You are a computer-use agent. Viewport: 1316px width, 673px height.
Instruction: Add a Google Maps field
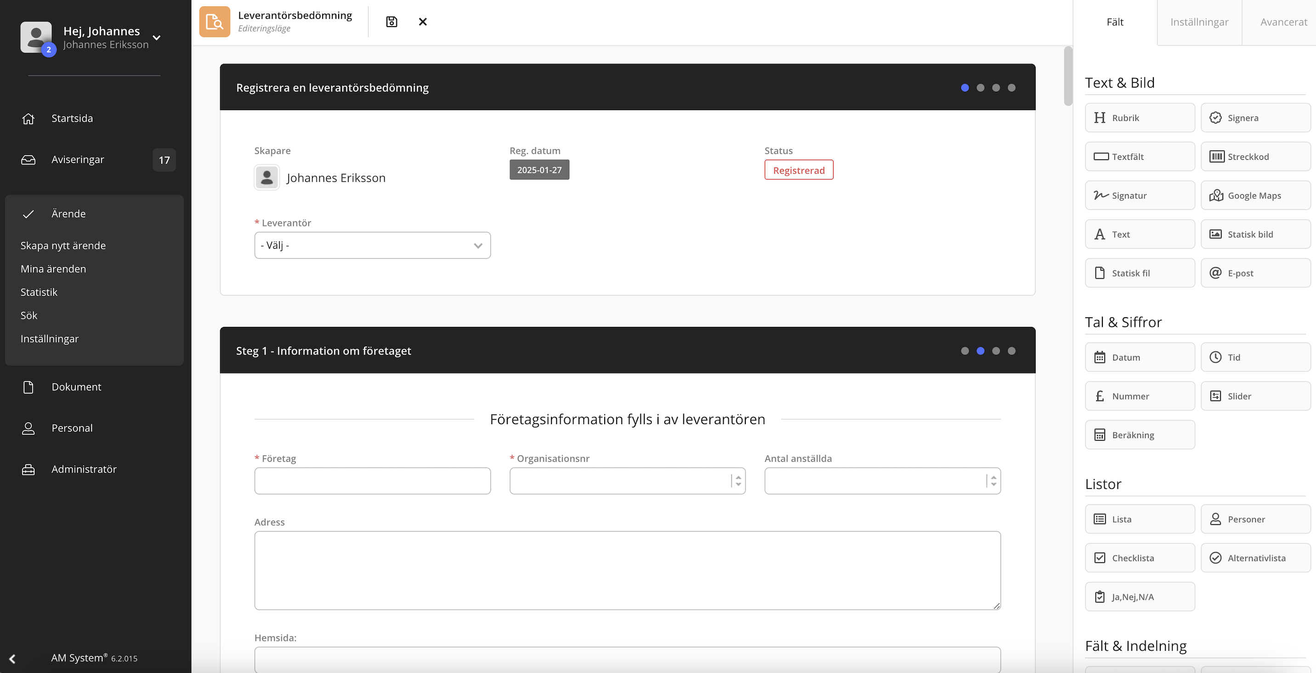pos(1255,195)
